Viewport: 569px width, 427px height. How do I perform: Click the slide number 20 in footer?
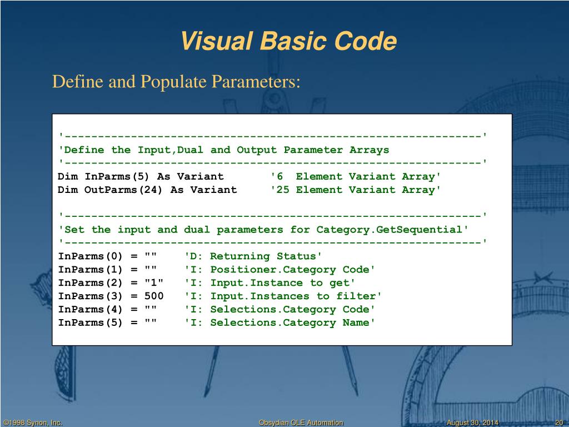point(559,423)
